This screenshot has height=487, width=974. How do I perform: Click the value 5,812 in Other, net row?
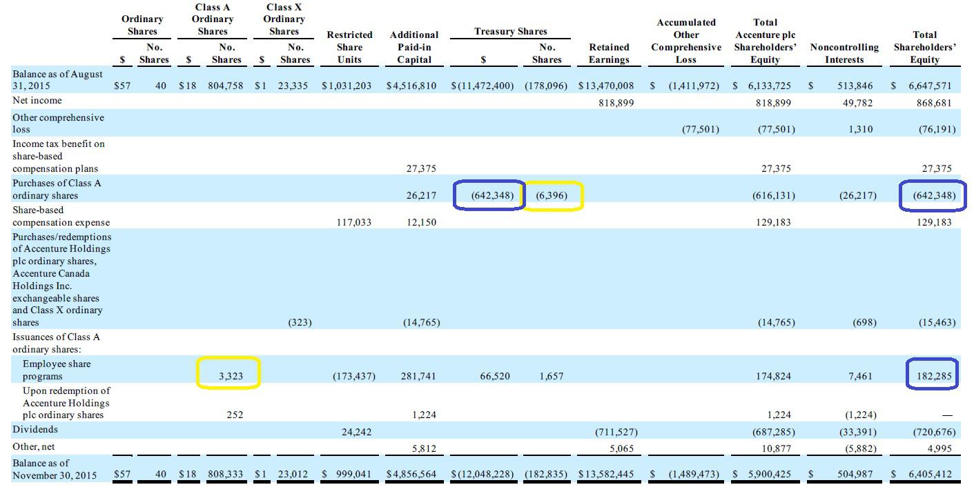423,448
